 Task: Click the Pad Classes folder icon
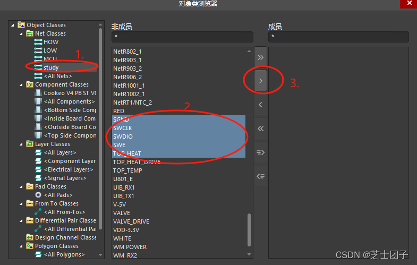[x=30, y=186]
